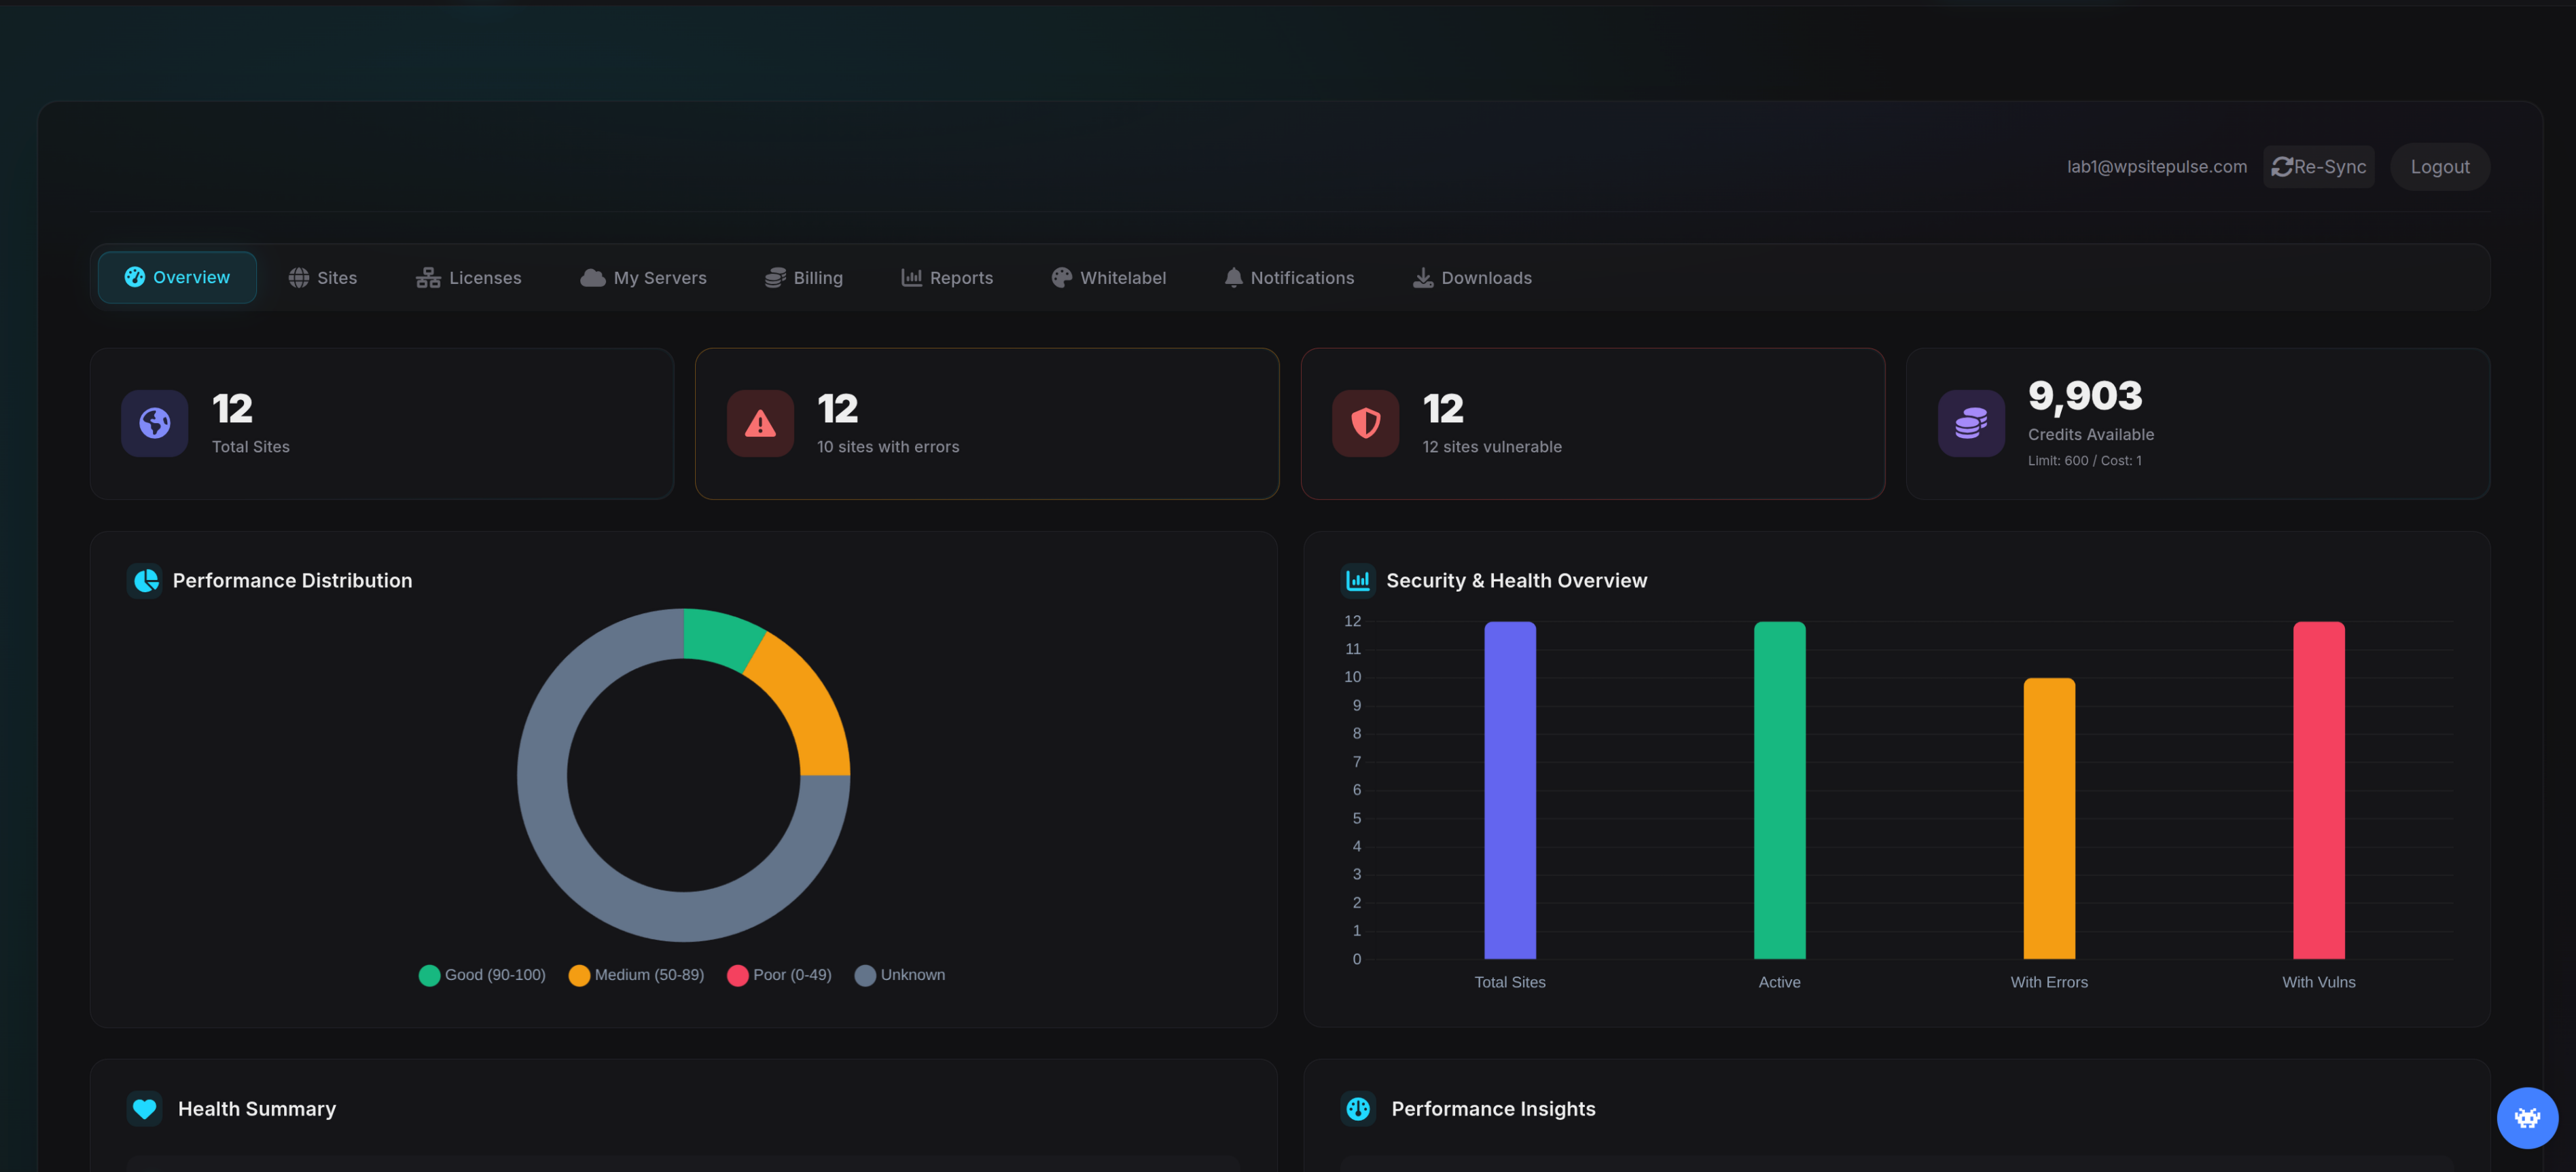The height and width of the screenshot is (1172, 2576).
Task: Click the Logout button
Action: pos(2439,167)
